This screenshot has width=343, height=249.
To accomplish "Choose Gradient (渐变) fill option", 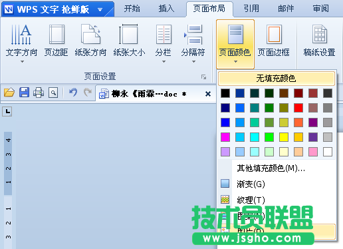I will point(251,184).
